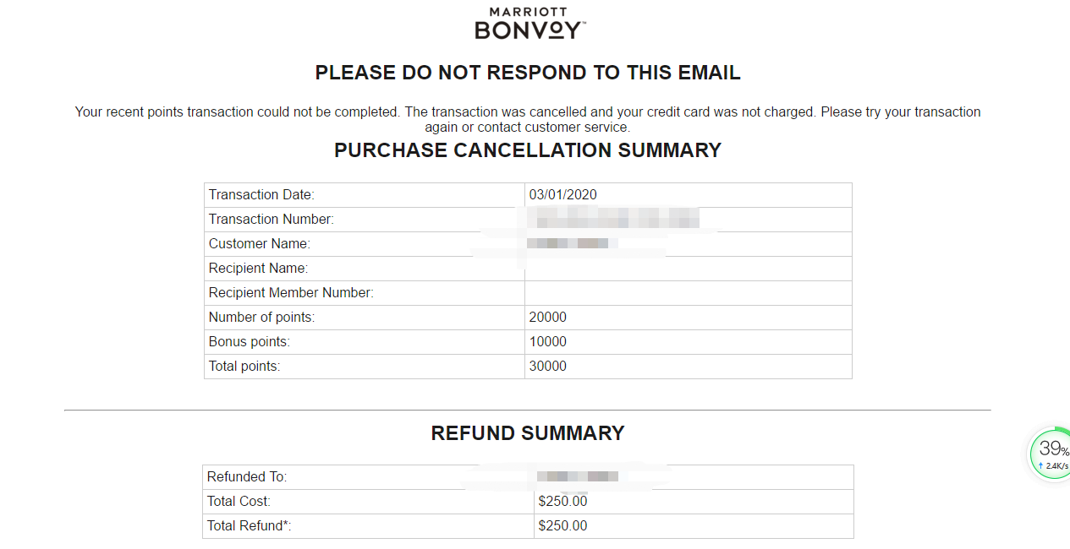The height and width of the screenshot is (549, 1070).
Task: Click the horizontal divider above Refund Summary
Action: pos(528,410)
